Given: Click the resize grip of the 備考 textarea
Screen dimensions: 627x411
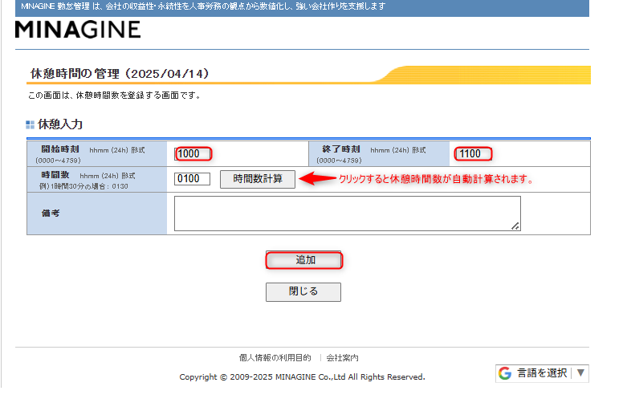Looking at the screenshot, I should [x=515, y=226].
